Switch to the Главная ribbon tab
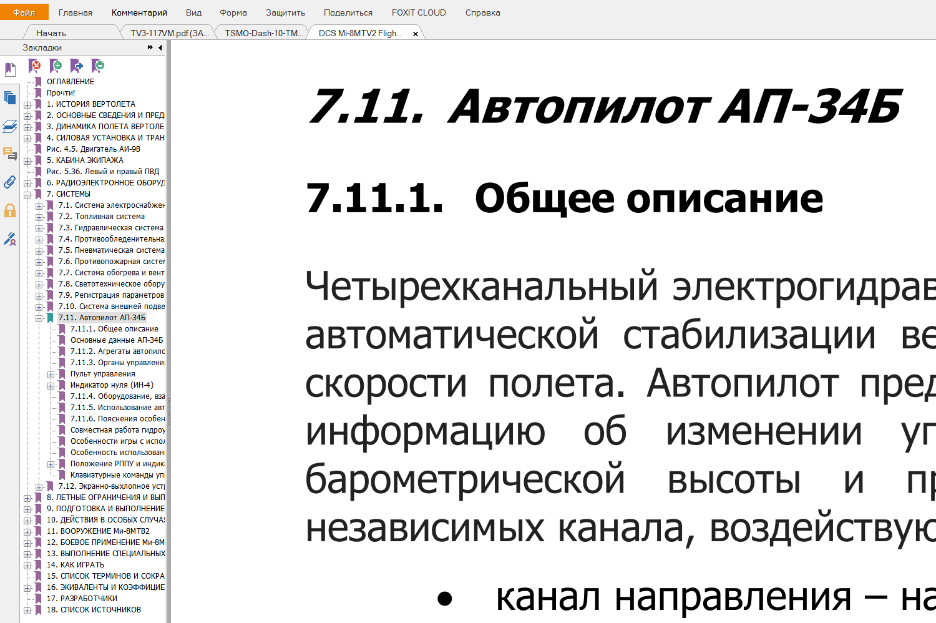The image size is (936, 623). point(76,12)
